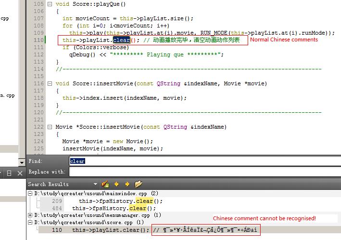
Task: Fold the Movie *Score::insertMovie block at line 122
Action: click(50, 127)
